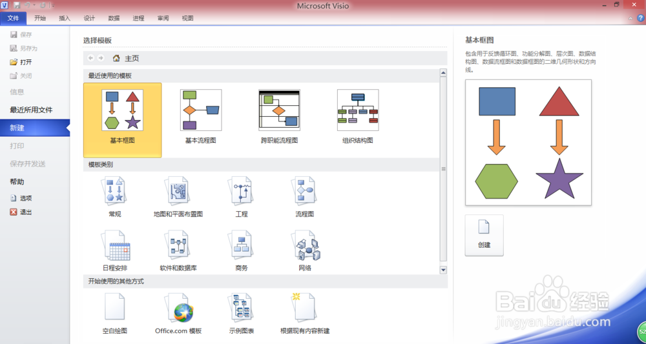Click the Redo icon in quick access toolbar
The height and width of the screenshot is (344, 646).
[x=41, y=5]
